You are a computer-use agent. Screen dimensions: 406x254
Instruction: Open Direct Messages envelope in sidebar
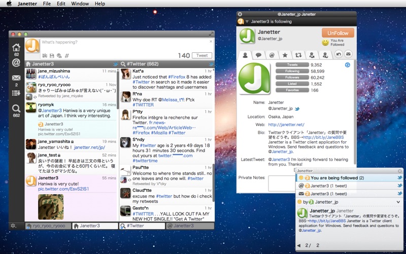pos(16,78)
